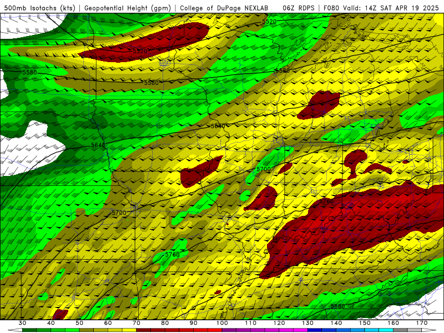Click the color bar value 70

pos(137,323)
